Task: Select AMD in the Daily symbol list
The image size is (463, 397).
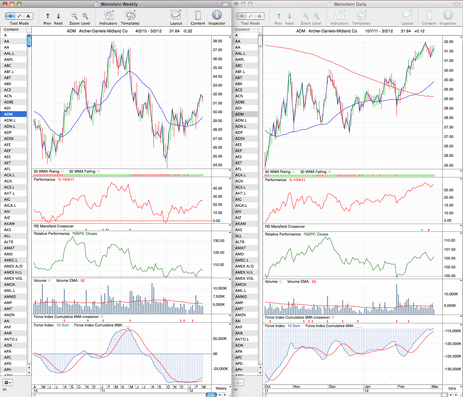Action: (x=245, y=254)
